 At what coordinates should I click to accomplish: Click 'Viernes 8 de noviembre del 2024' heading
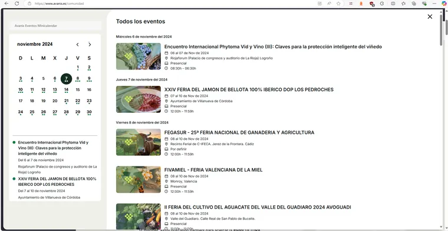point(142,122)
